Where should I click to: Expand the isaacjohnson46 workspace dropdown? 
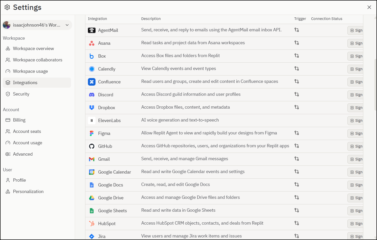click(37, 25)
